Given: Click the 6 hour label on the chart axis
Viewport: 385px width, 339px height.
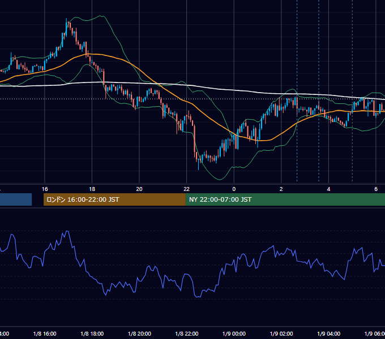Looking at the screenshot, I should (x=376, y=189).
